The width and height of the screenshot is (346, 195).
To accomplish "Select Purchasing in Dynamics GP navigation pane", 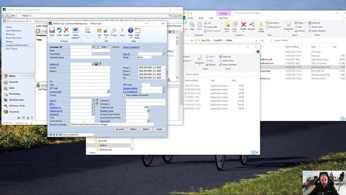I will (x=15, y=94).
